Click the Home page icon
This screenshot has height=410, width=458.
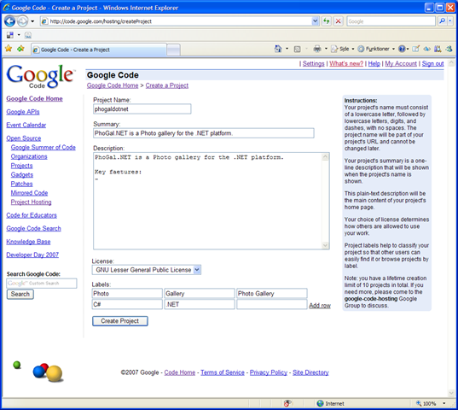[278, 49]
